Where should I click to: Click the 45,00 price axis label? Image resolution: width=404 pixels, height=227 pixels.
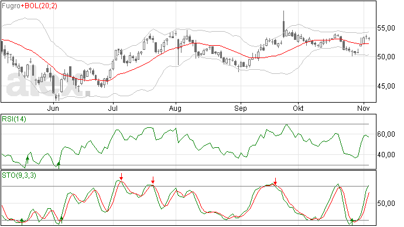tap(386, 86)
